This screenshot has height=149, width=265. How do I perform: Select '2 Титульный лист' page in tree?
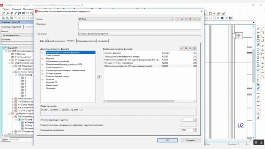23,57
